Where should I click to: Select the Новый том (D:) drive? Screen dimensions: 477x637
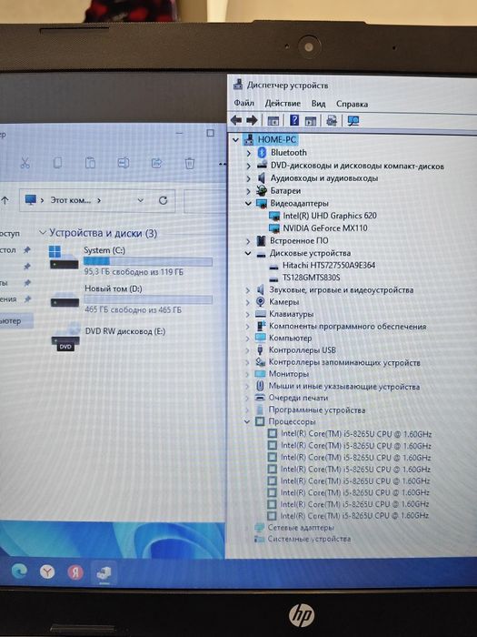(x=131, y=299)
